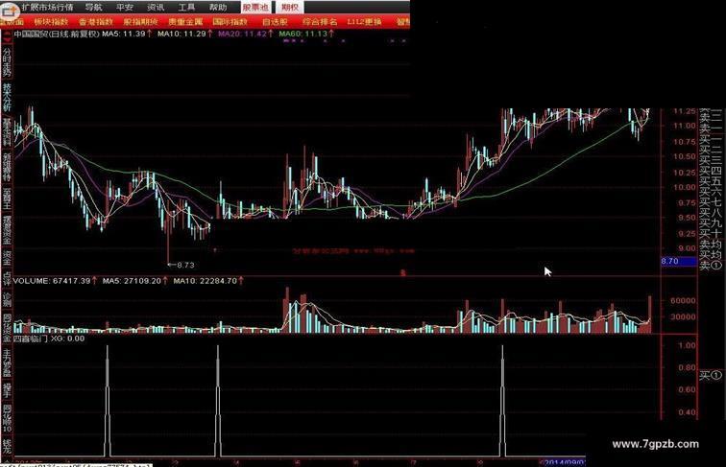
Task: Select 点评 in left sidebar
Action: pyautogui.click(x=7, y=279)
